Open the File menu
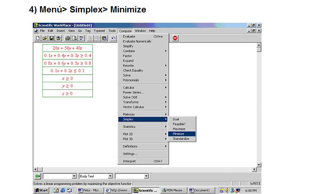 pyautogui.click(x=42, y=31)
